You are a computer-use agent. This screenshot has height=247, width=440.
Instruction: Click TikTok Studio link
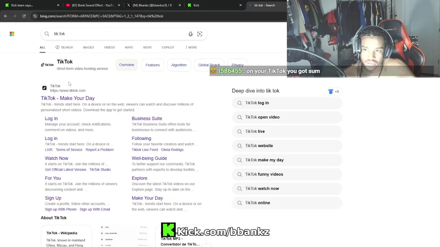[x=100, y=169]
